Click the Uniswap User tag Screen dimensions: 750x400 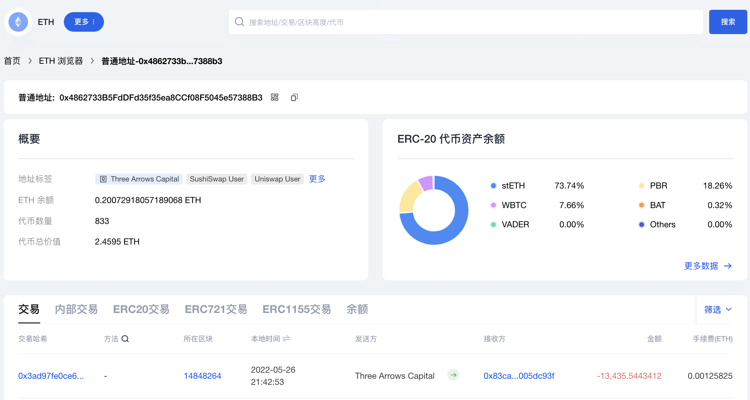tap(277, 179)
